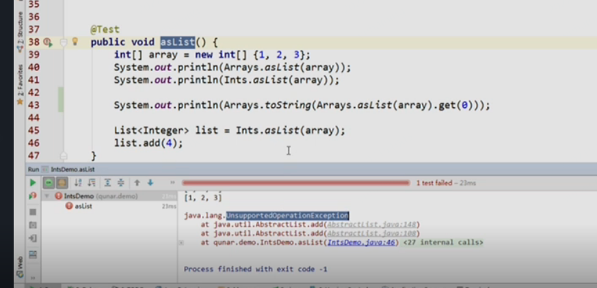This screenshot has height=288, width=597.
Task: Fold the asList method at line 38
Action: tap(63, 42)
